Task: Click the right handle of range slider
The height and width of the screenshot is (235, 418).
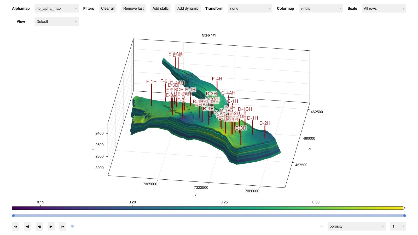Action: coord(404,216)
